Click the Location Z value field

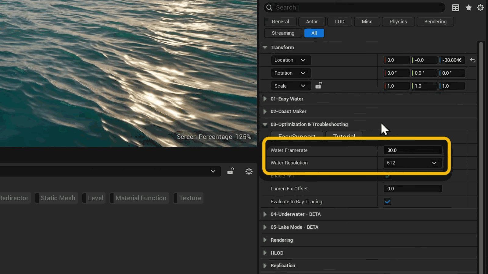[x=452, y=60]
